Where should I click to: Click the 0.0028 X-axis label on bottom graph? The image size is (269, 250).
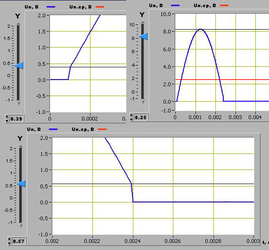[x=213, y=241]
